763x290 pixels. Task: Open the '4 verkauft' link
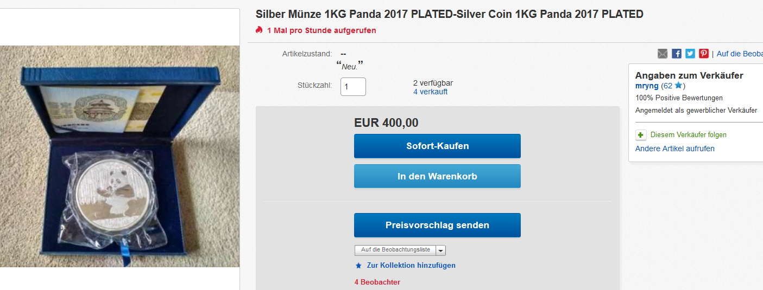[430, 92]
